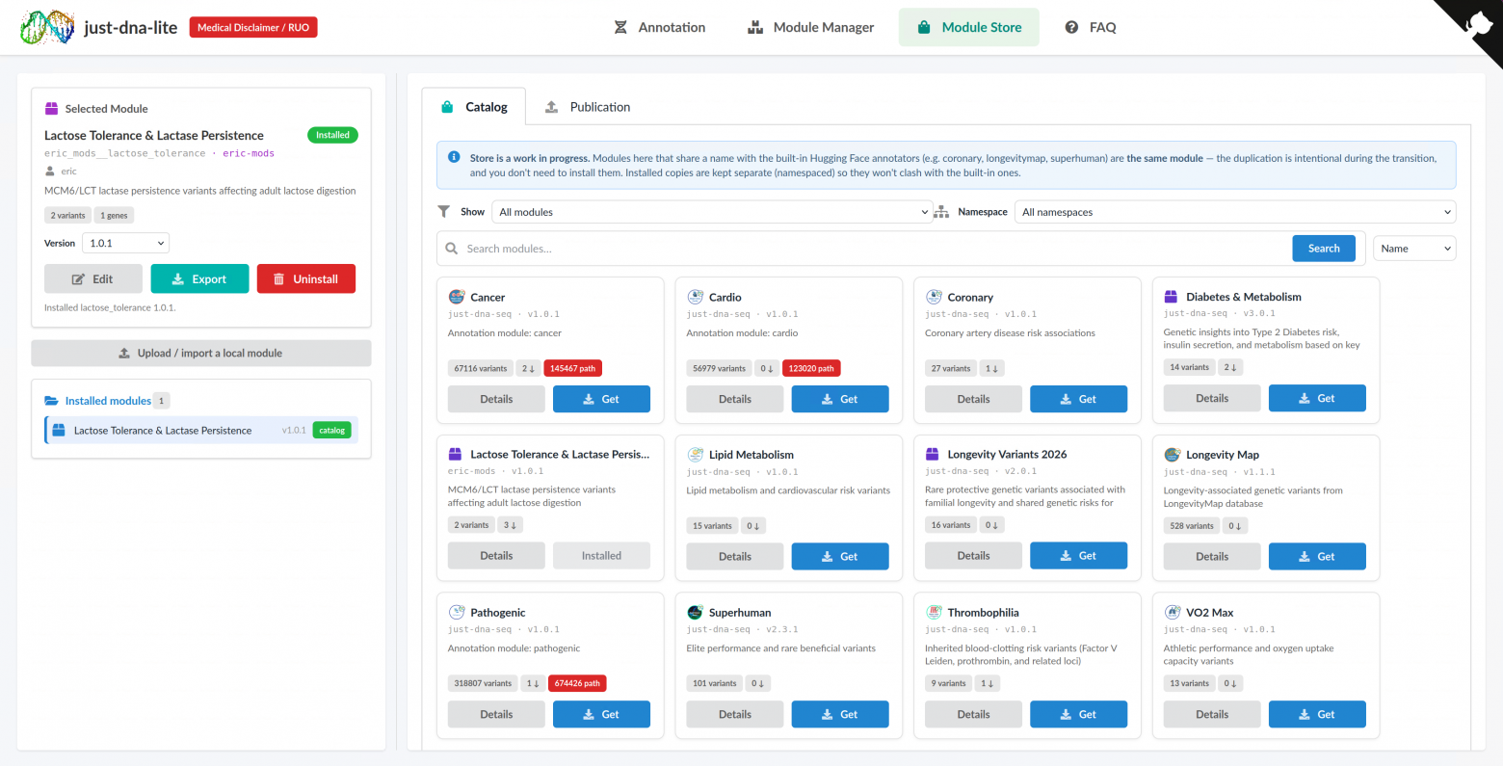Open the Annotation tab

click(660, 27)
